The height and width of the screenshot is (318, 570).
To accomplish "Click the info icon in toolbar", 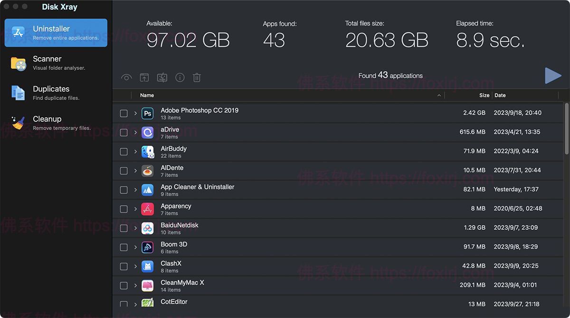I will (180, 78).
